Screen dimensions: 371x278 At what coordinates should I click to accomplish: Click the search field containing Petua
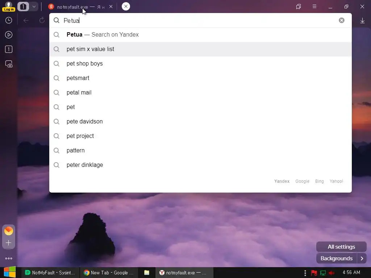[x=200, y=21]
